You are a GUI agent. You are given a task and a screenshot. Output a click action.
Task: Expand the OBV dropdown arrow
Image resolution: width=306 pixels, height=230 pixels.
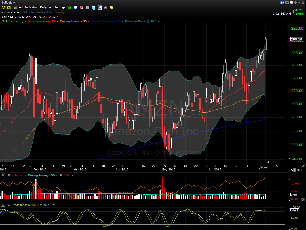pos(72,175)
